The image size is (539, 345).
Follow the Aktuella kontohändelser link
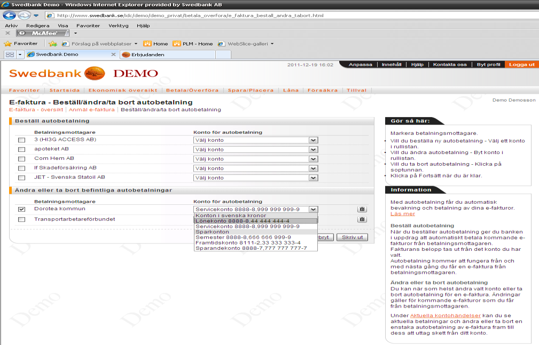pos(445,316)
